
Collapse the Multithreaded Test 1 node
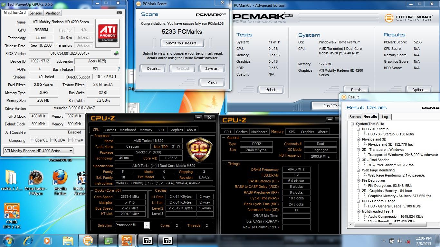(359, 211)
